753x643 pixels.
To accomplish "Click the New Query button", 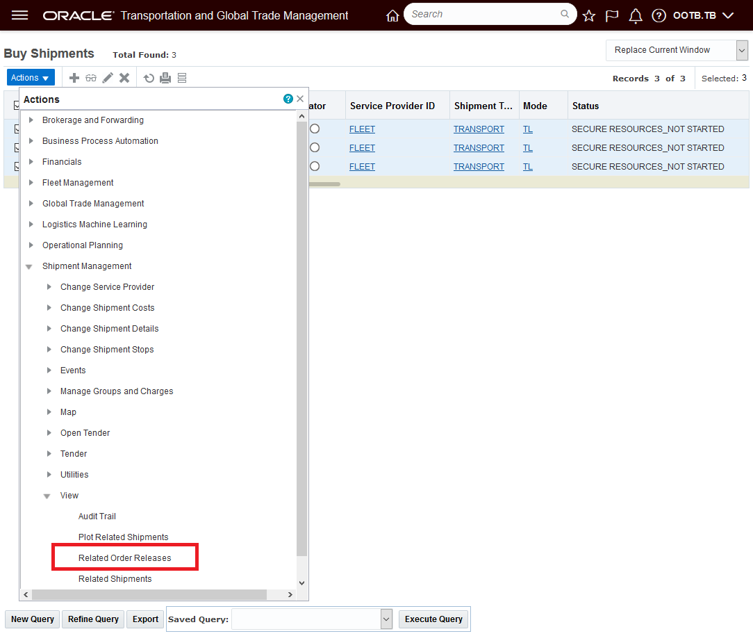I will (x=33, y=619).
